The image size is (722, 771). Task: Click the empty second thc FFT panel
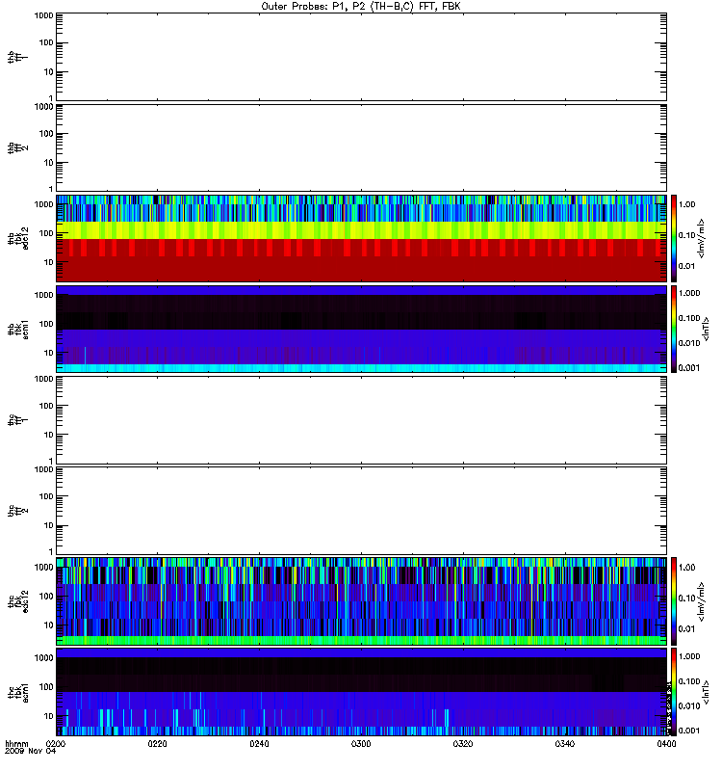361,511
